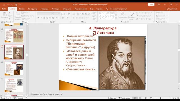Select slide 38 thumbnail
180x101 pixels.
14,36
